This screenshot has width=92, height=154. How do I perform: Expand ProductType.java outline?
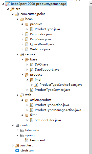click(27, 29)
